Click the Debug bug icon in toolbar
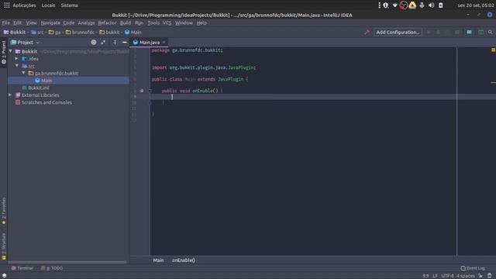The height and width of the screenshot is (279, 496). pyautogui.click(x=438, y=32)
